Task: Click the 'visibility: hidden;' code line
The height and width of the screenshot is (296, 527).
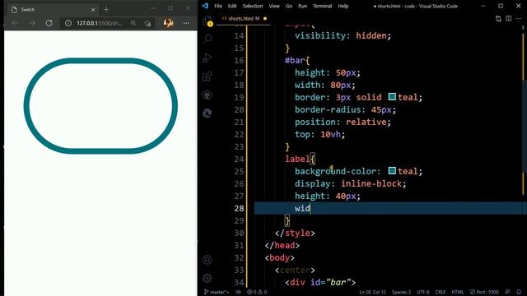Action: (343, 35)
